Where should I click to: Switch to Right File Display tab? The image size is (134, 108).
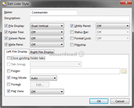pyautogui.click(x=42, y=52)
